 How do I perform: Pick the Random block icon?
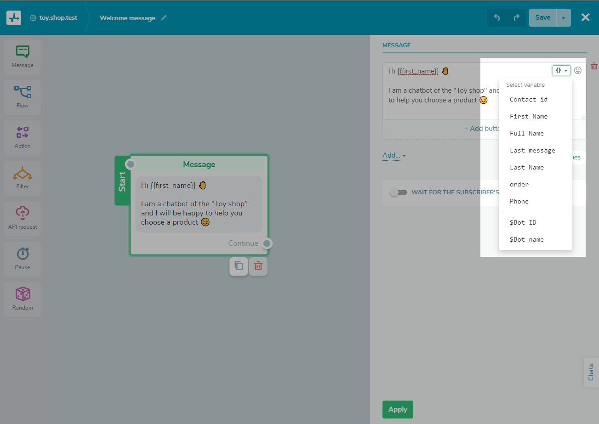23,299
